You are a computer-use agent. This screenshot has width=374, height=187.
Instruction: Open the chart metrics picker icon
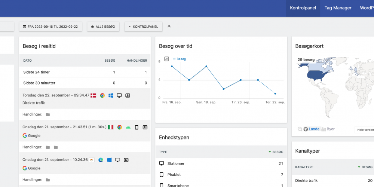pyautogui.click(x=167, y=59)
